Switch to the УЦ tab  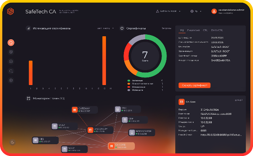click(182, 31)
